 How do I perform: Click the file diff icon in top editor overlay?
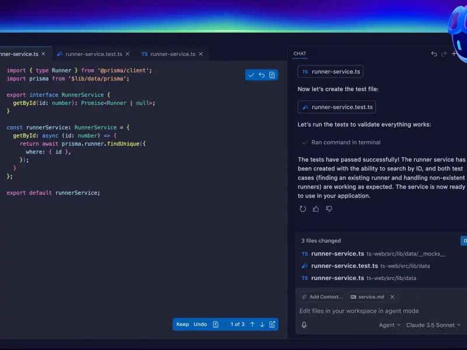point(272,75)
